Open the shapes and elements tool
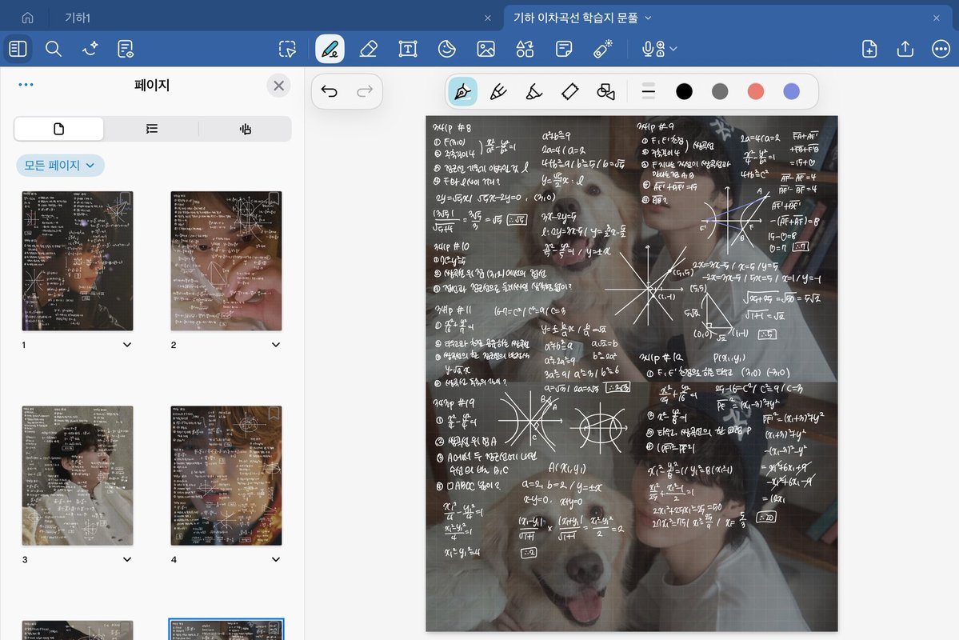959x640 pixels. [525, 49]
